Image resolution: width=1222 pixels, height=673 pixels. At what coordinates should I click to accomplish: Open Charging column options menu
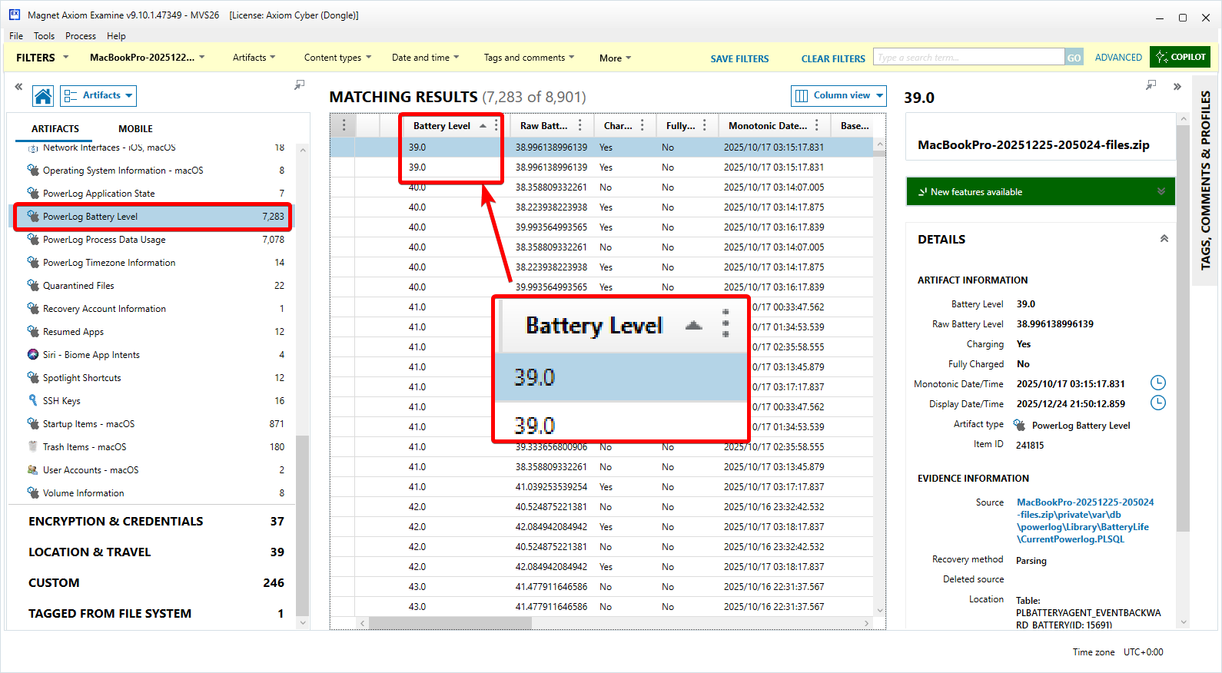643,125
